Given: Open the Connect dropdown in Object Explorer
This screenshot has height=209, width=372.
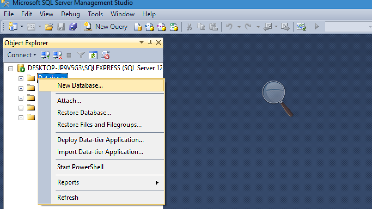Looking at the screenshot, I should 22,55.
